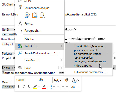
Task: Apply bullet list formatting
Action: pyautogui.click(x=53, y=87)
